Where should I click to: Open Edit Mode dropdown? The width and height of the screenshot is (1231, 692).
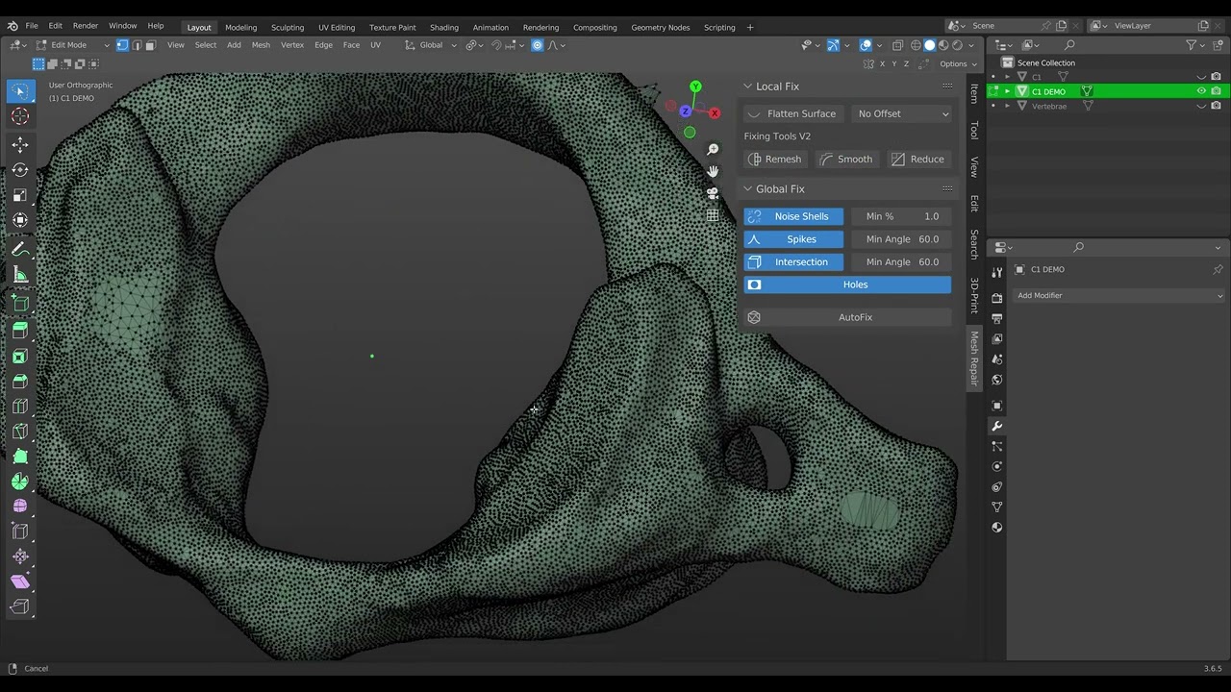tap(74, 45)
